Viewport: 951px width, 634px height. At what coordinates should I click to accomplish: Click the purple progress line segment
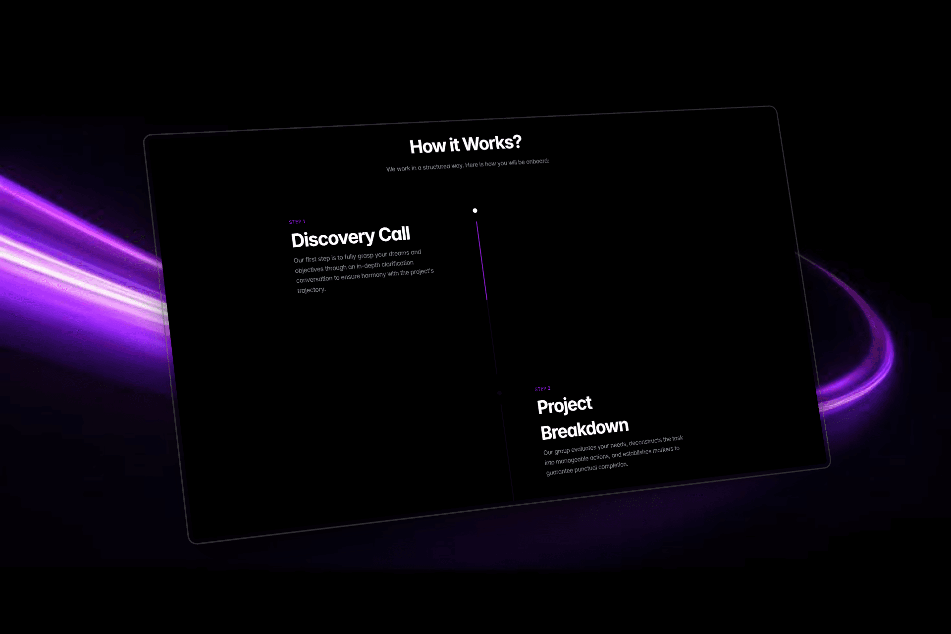point(481,261)
